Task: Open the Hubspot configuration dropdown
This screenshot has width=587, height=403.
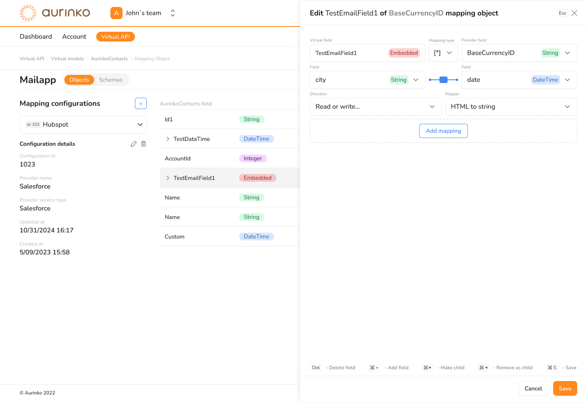Action: click(83, 124)
